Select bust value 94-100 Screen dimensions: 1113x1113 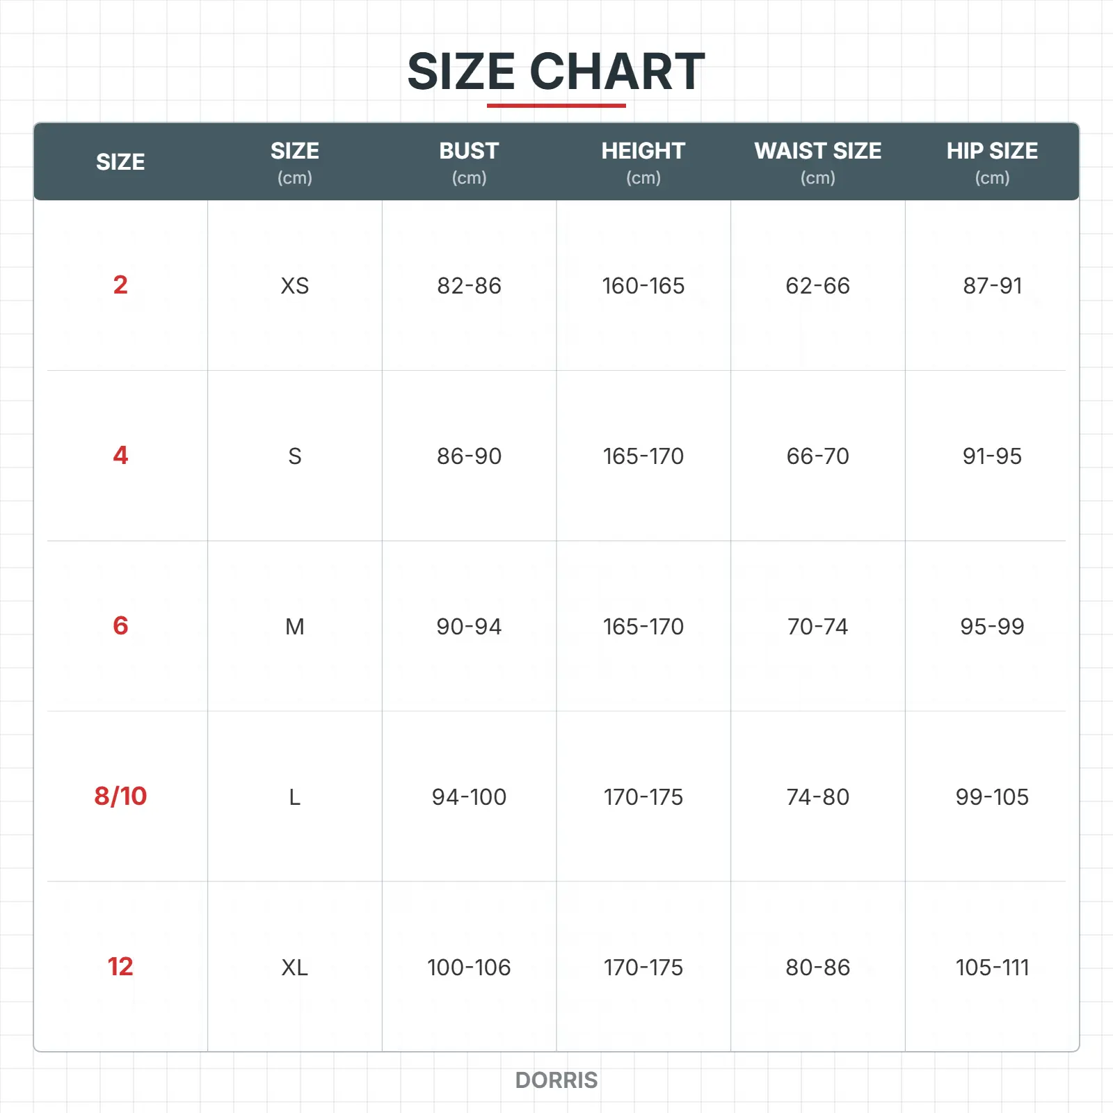point(469,797)
